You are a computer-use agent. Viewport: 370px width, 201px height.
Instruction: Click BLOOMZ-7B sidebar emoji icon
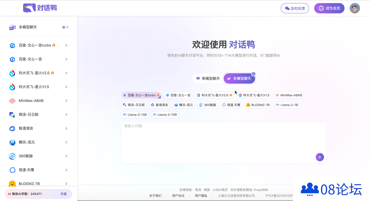pyautogui.click(x=12, y=184)
